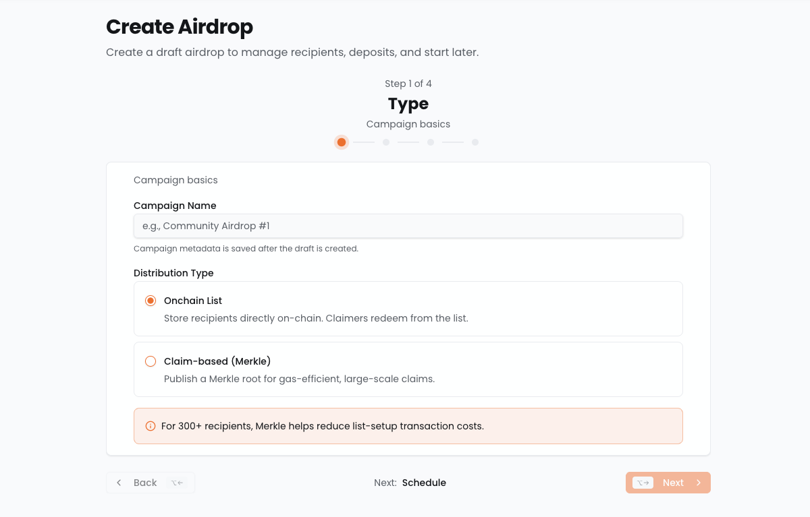Go to the fourth step indicator dot

pyautogui.click(x=475, y=142)
